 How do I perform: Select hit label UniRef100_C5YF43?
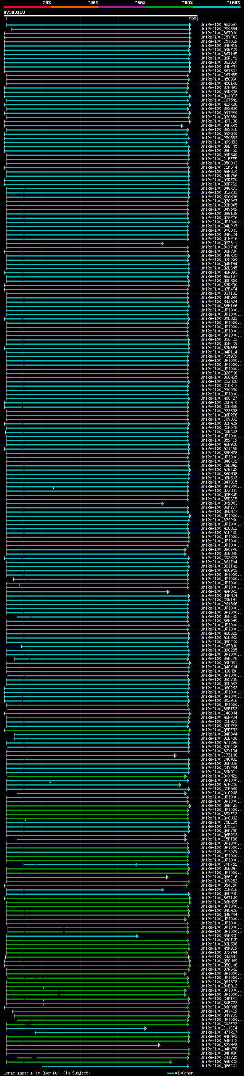218,37
